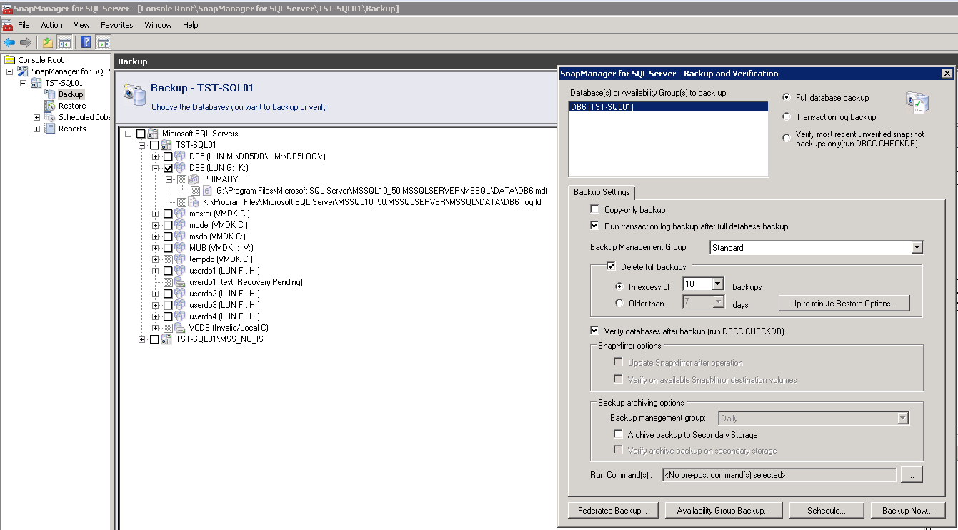Select the Older than days radio button
This screenshot has height=530, width=958.
click(619, 304)
